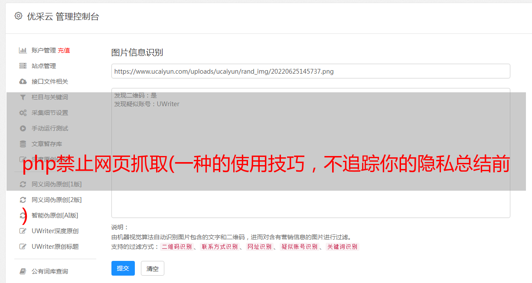The height and width of the screenshot is (283, 532).
Task: Click the image URL input field
Action: (x=310, y=71)
